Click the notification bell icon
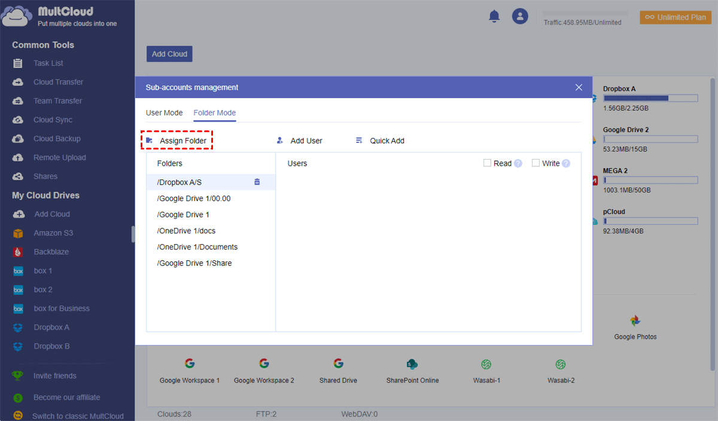The image size is (718, 421). coord(494,17)
